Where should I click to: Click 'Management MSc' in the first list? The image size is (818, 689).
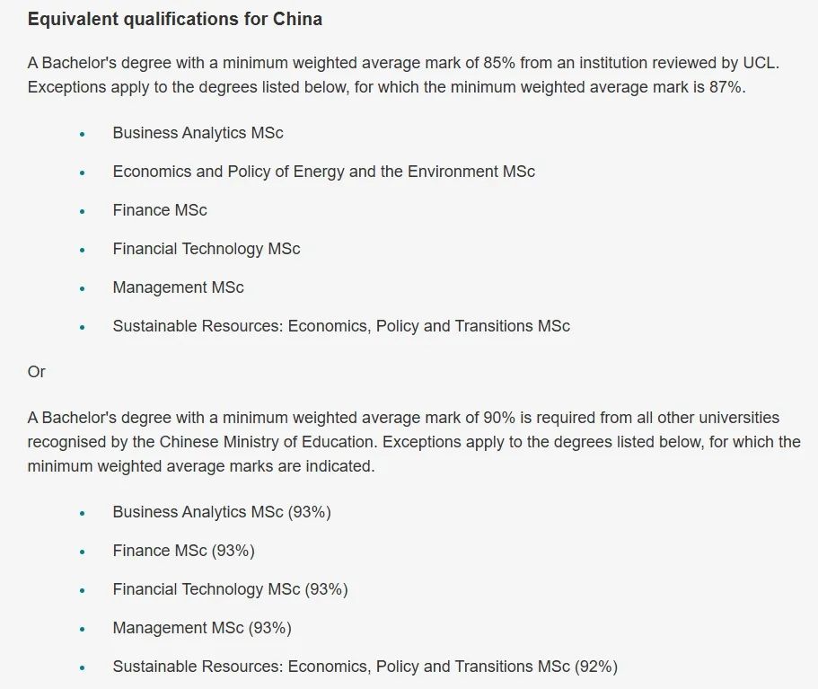[178, 287]
